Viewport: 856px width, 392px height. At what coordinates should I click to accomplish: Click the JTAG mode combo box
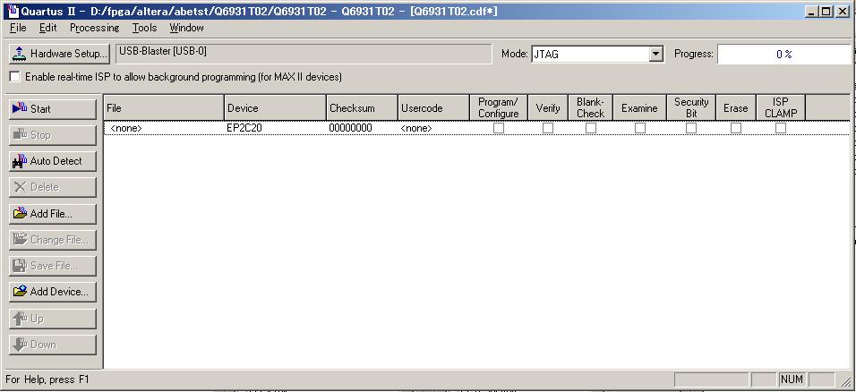pos(597,54)
